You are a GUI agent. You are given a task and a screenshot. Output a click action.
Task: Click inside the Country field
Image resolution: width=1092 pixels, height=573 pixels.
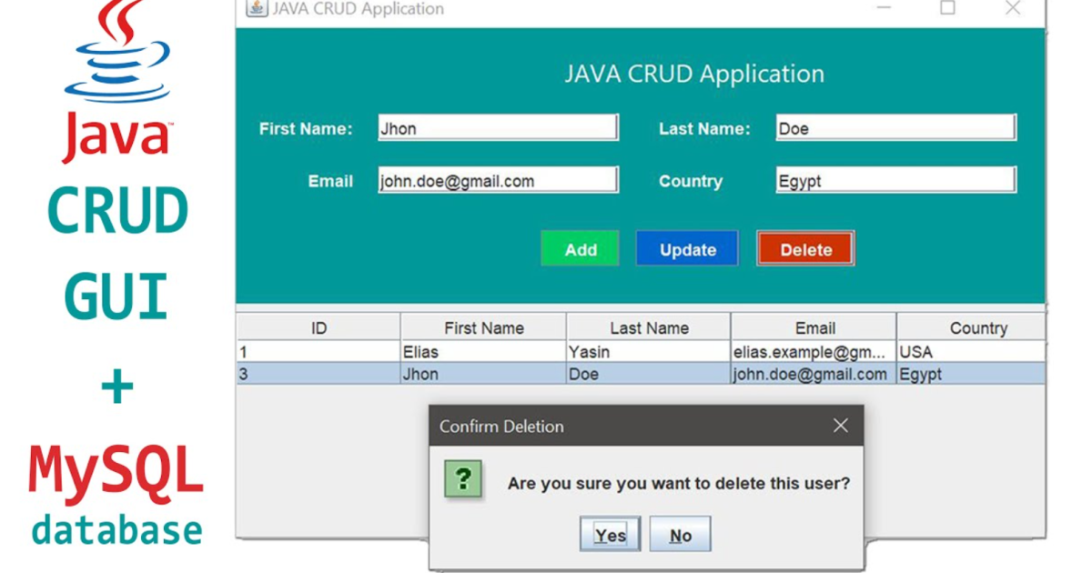[x=895, y=180]
